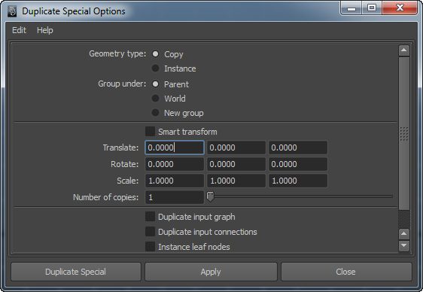Image resolution: width=423 pixels, height=292 pixels.
Task: Click the Translate label
Action: [x=120, y=148]
